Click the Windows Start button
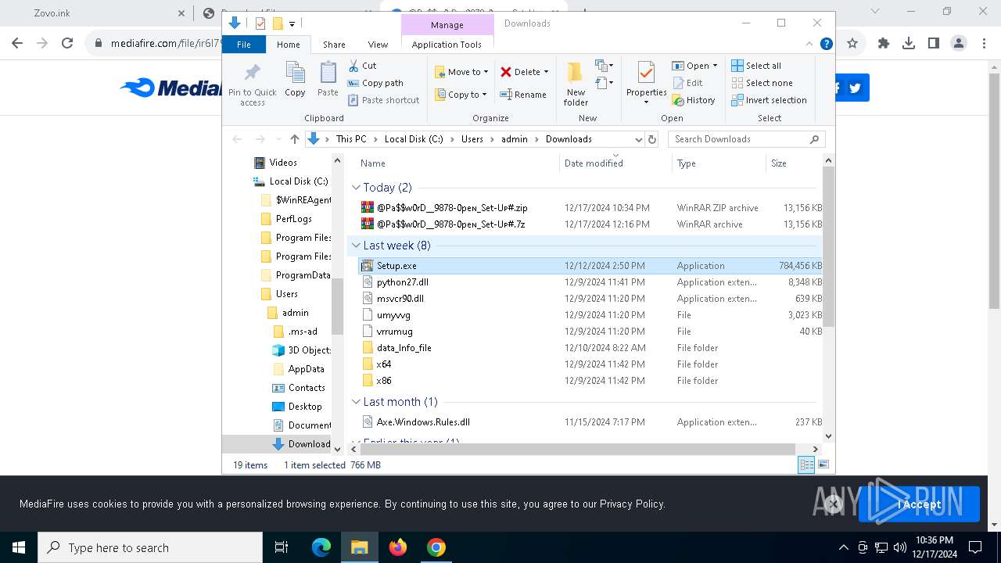1001x563 pixels. point(19,547)
